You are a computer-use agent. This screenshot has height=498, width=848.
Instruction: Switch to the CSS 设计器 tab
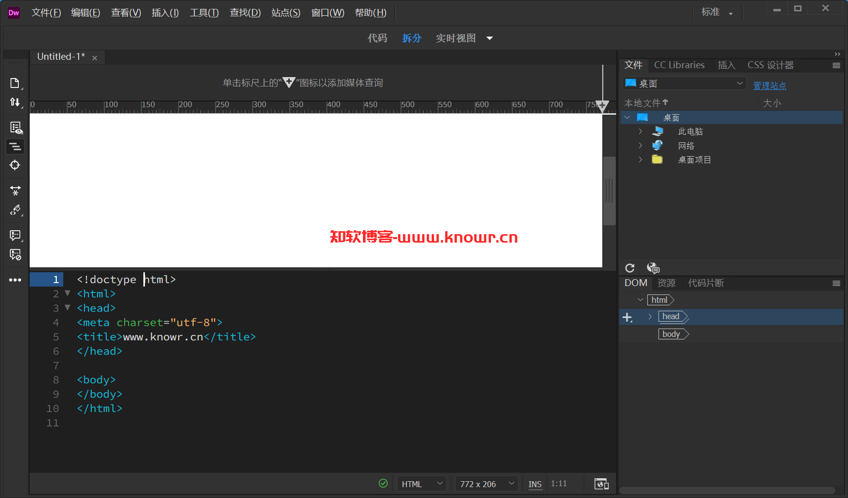pyautogui.click(x=770, y=65)
